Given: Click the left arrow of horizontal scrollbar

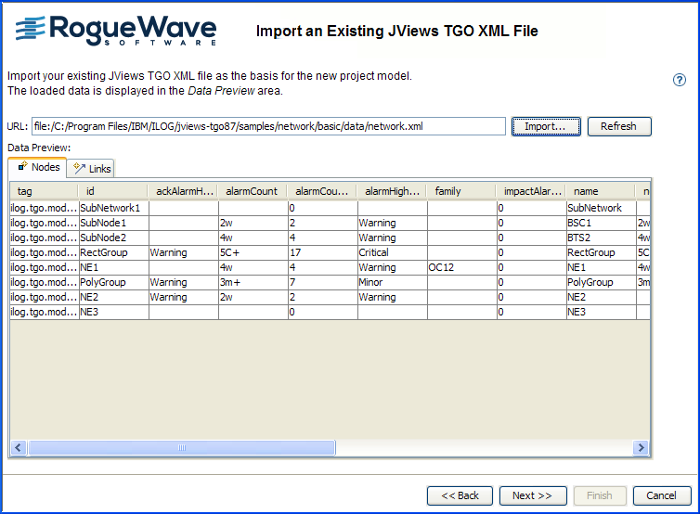Looking at the screenshot, I should 18,447.
